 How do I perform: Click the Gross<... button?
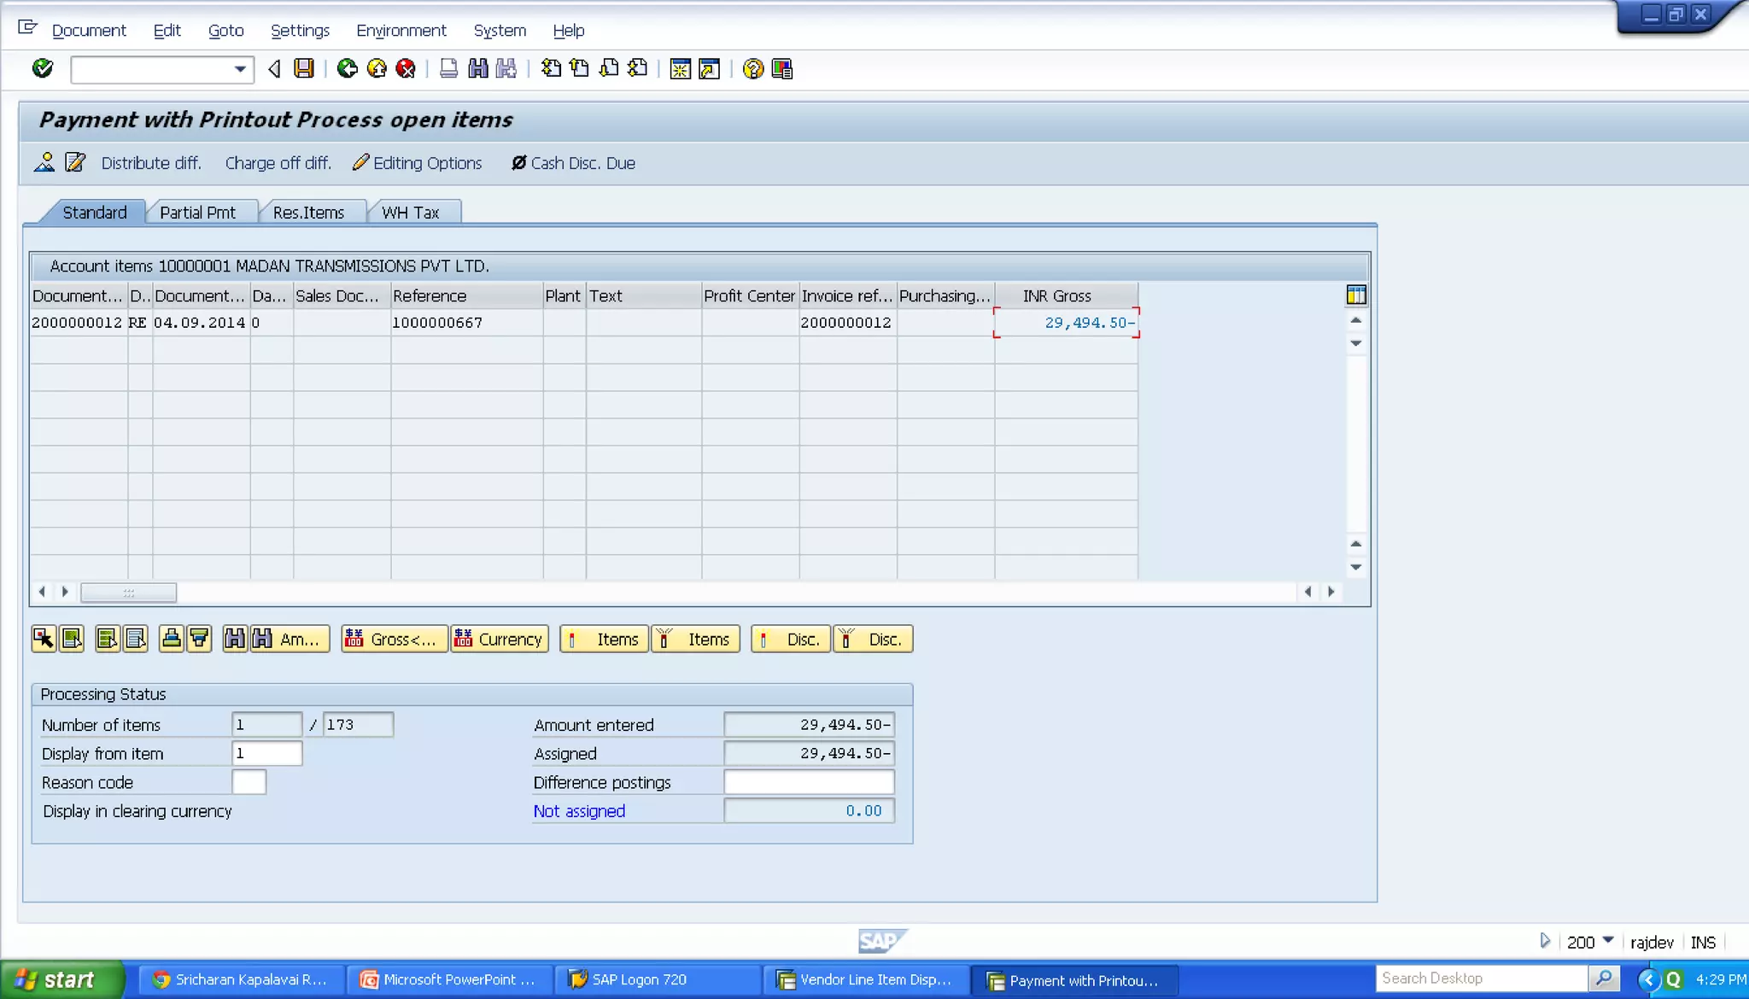(394, 639)
